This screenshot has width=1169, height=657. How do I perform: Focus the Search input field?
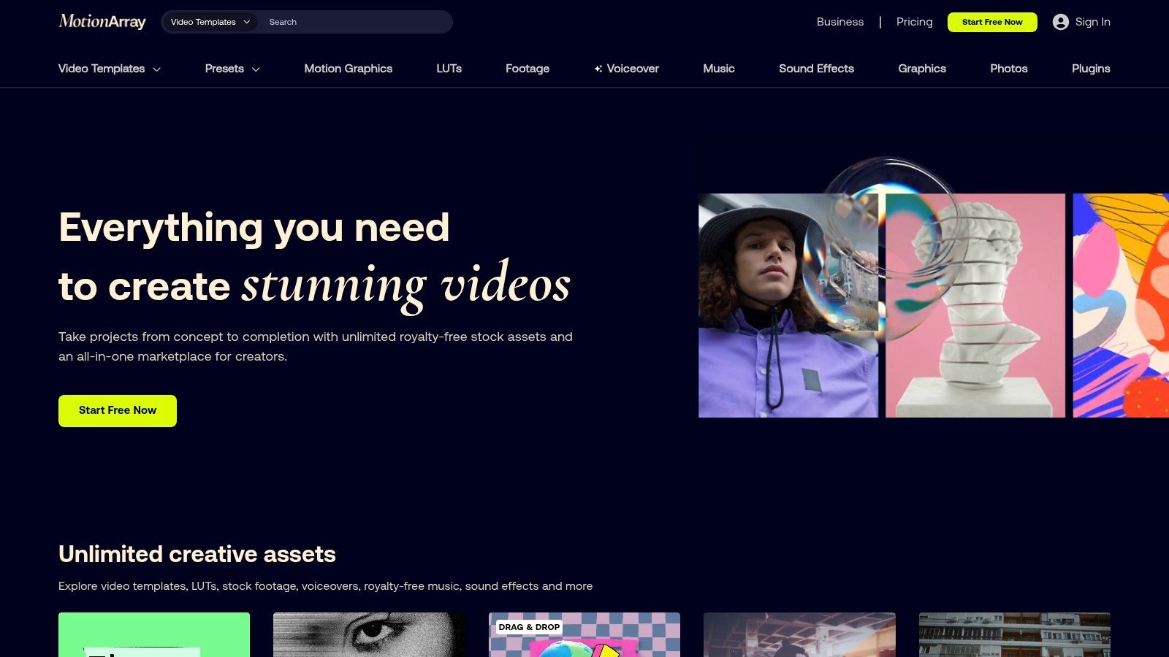coord(354,22)
